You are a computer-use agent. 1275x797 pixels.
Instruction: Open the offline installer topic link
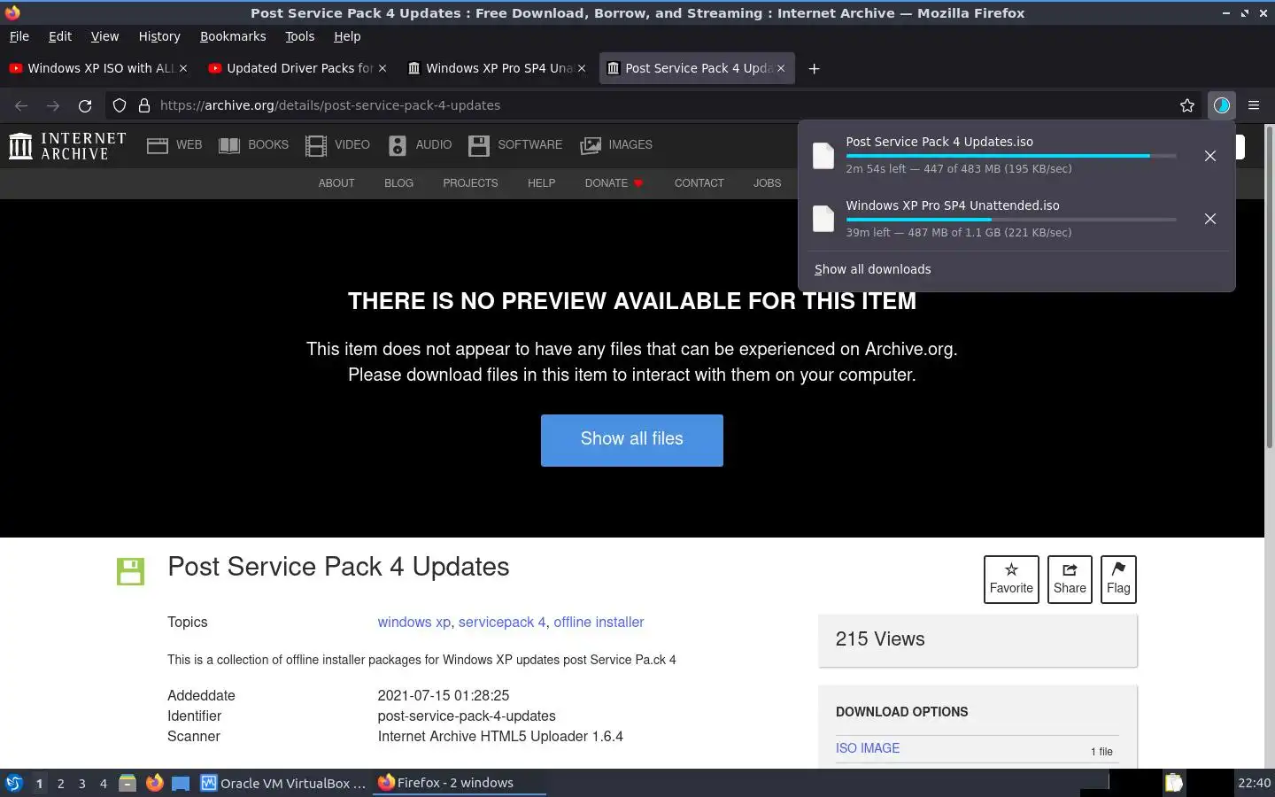click(x=599, y=622)
